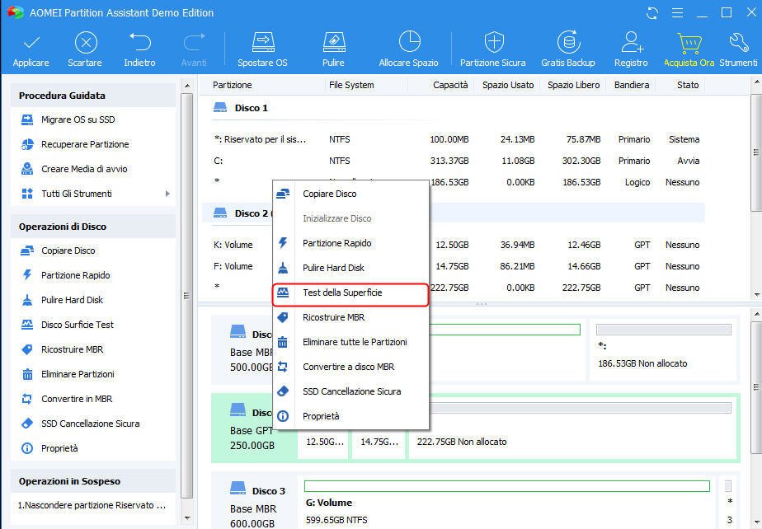This screenshot has width=762, height=529.
Task: Click the sidebar scroll up arrow
Action: [187, 86]
